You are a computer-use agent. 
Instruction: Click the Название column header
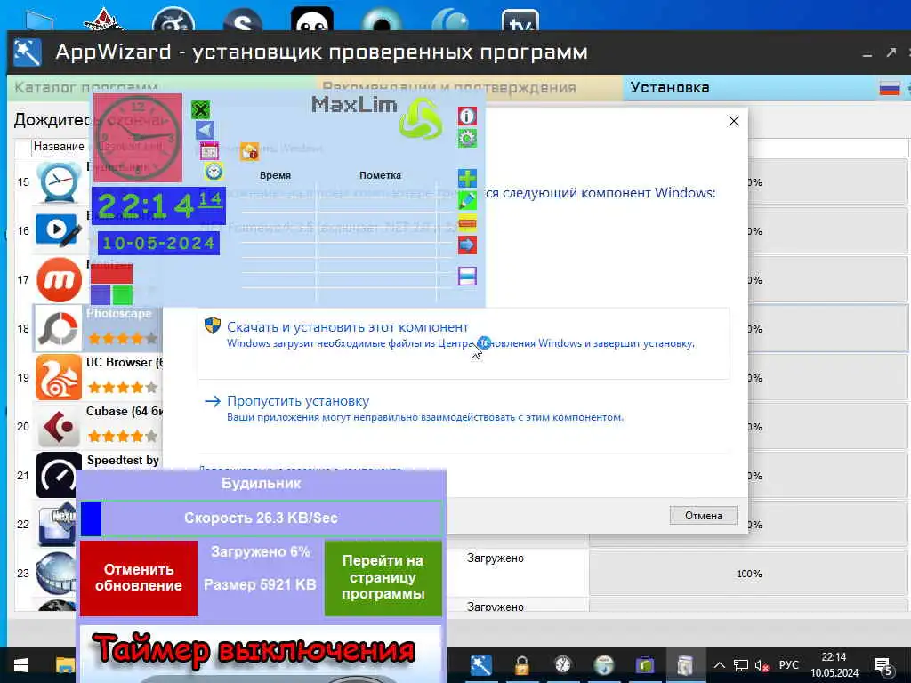point(58,147)
